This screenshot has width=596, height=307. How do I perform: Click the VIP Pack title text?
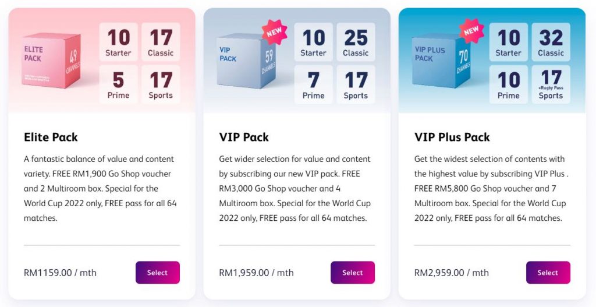click(244, 137)
